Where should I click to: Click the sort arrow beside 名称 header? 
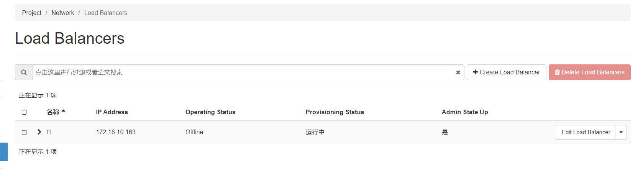point(64,111)
